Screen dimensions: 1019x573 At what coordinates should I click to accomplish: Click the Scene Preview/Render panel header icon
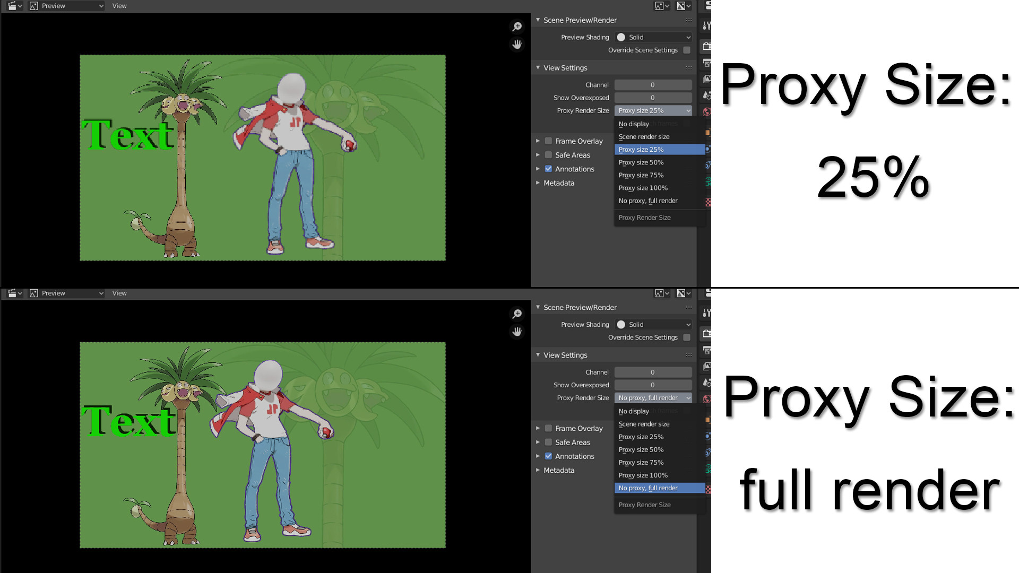click(x=539, y=20)
